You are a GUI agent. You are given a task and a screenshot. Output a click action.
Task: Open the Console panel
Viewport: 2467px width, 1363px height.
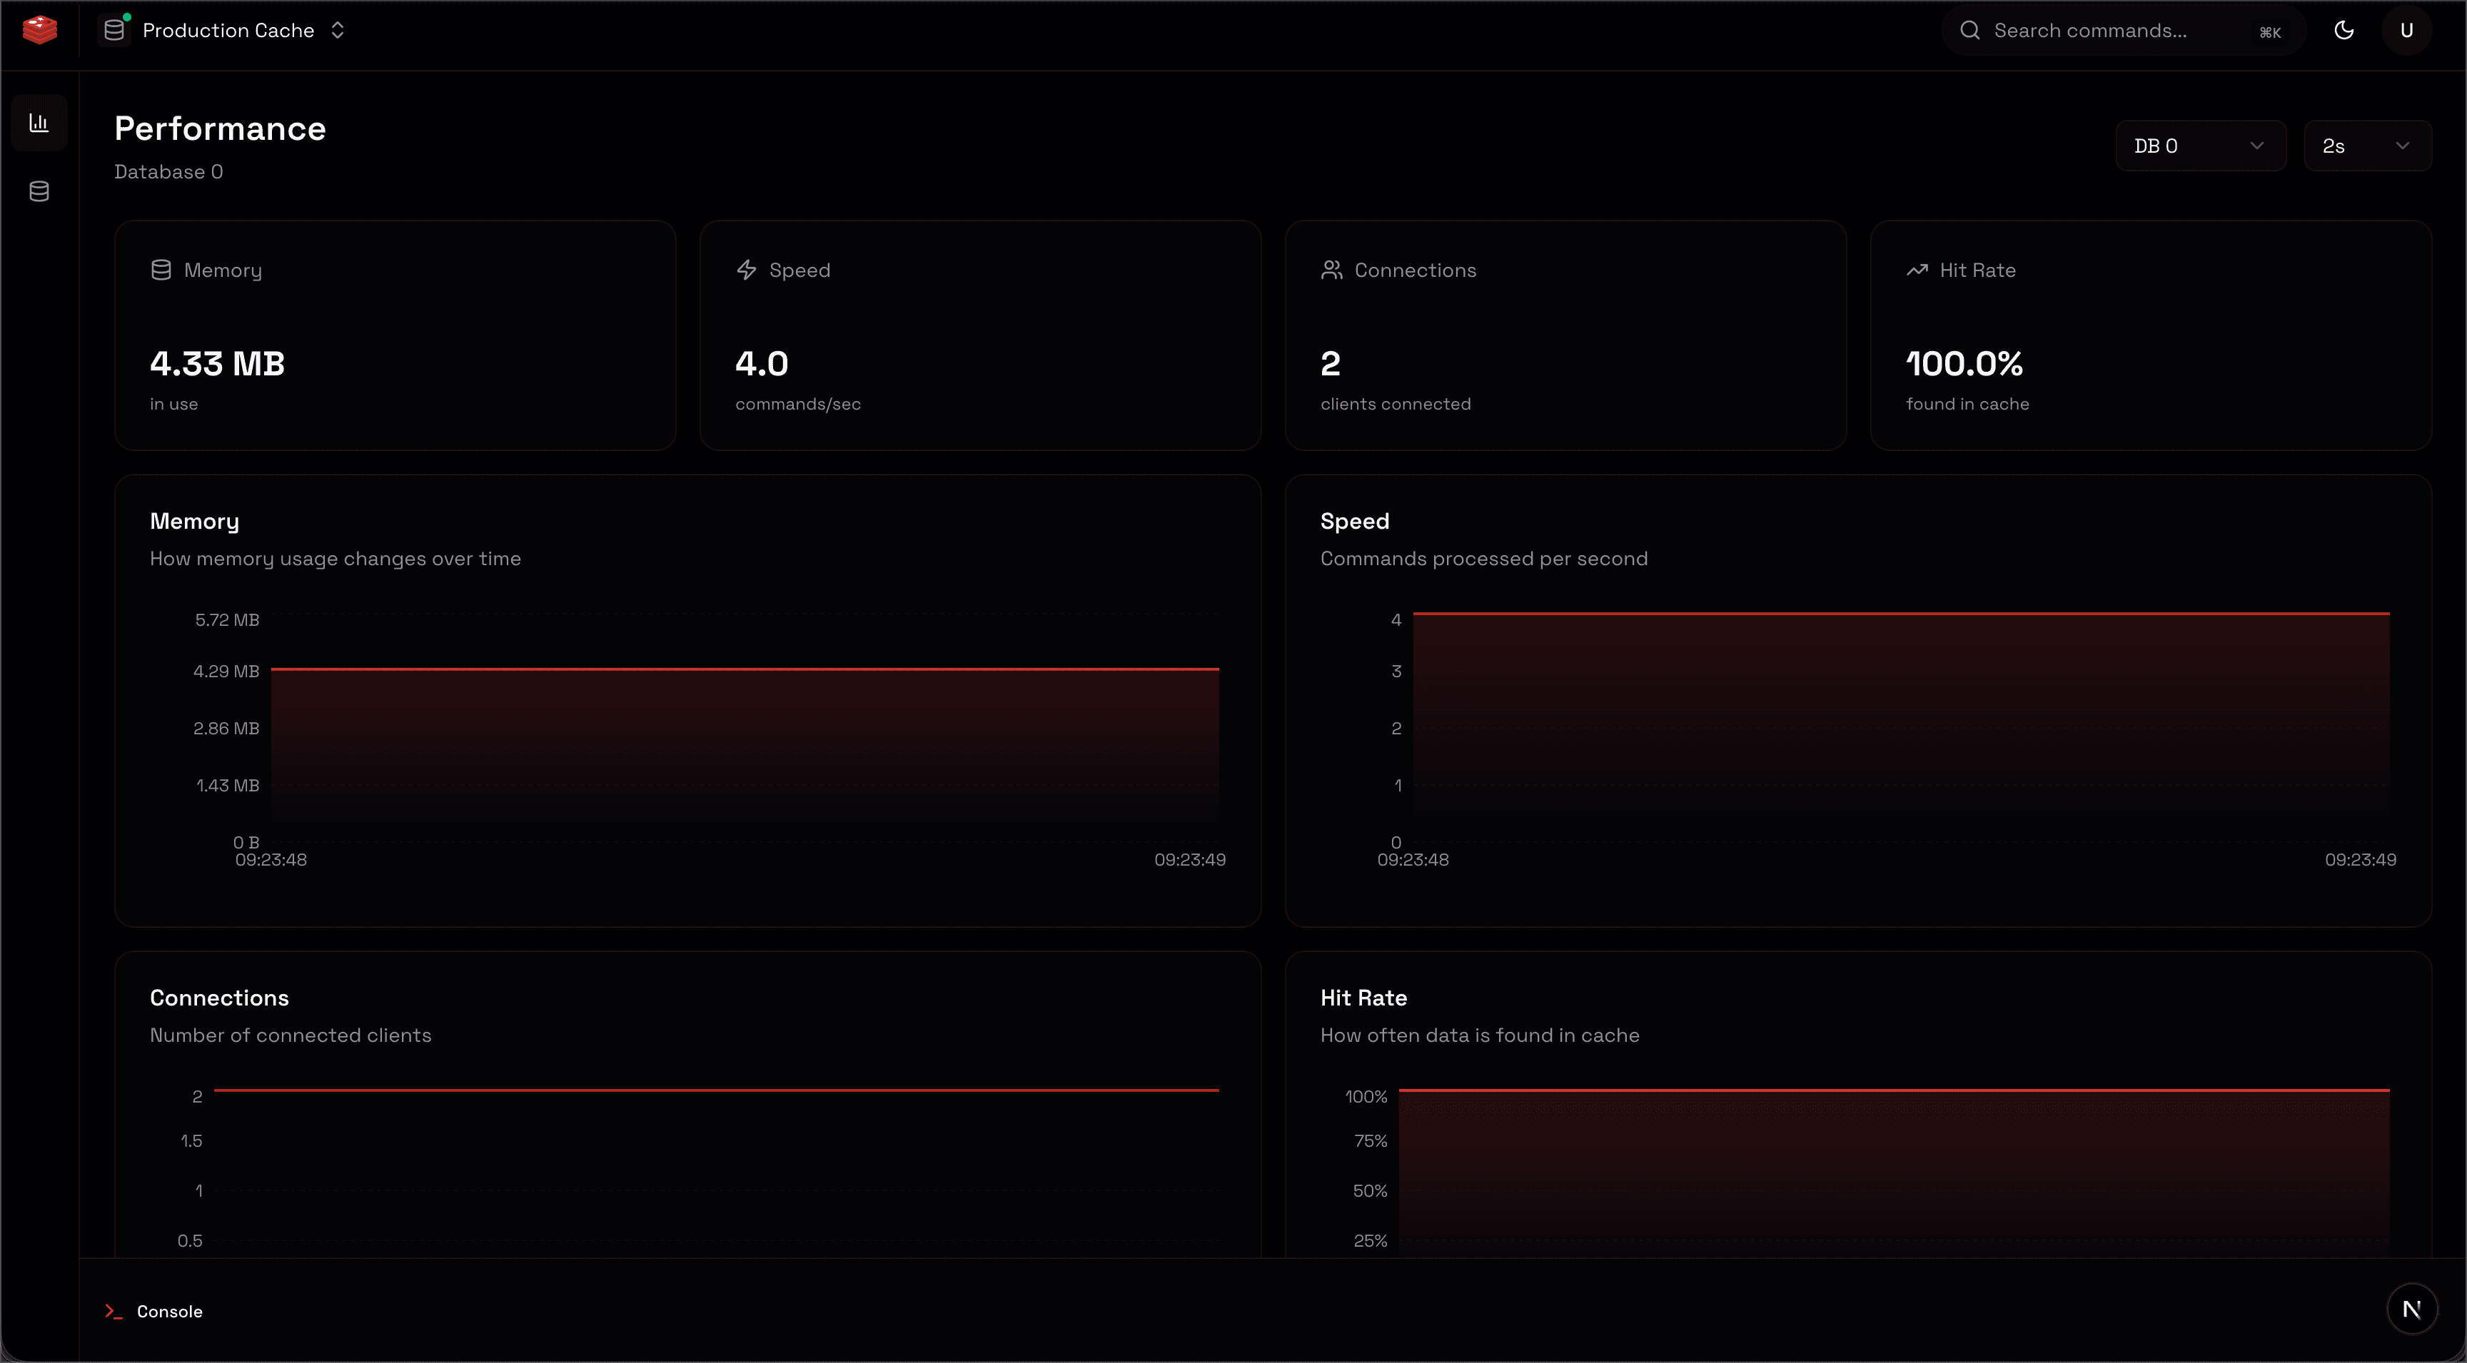click(154, 1312)
